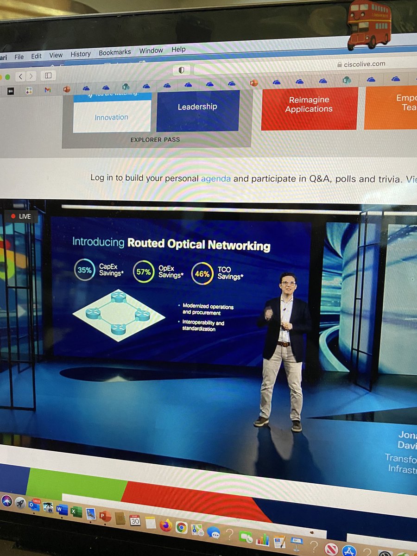
Task: Click Safari's back navigation arrow
Action: (x=20, y=75)
